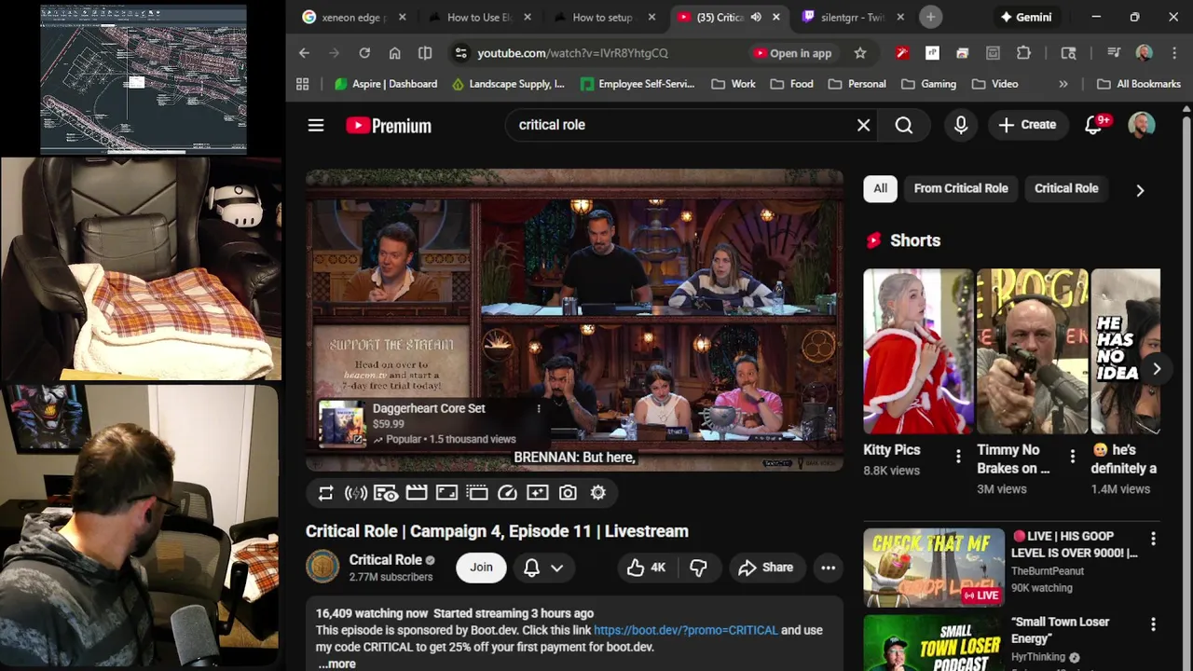
Task: Bookmark this page with the star
Action: coord(860,53)
